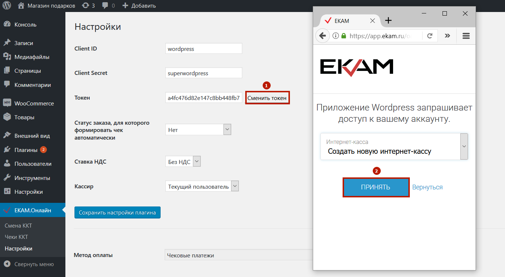Click the Пользователи person icon

click(x=7, y=164)
